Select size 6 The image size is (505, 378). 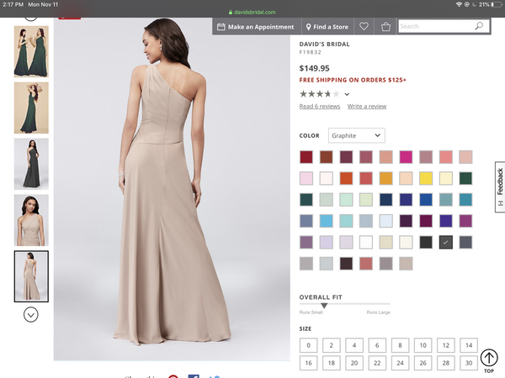coord(377,345)
